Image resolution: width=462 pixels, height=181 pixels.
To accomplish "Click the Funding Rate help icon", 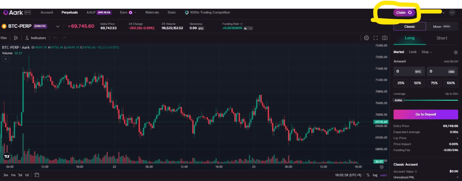I will pyautogui.click(x=241, y=24).
